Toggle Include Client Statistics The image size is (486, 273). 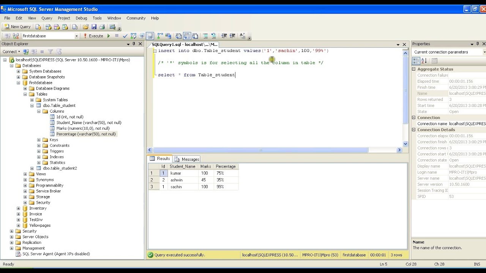click(x=168, y=36)
